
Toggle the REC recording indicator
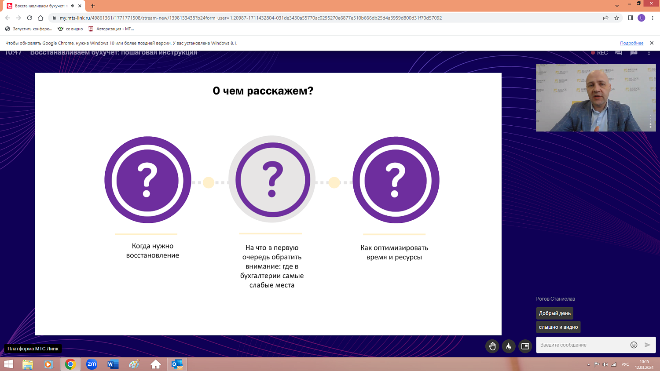click(601, 52)
